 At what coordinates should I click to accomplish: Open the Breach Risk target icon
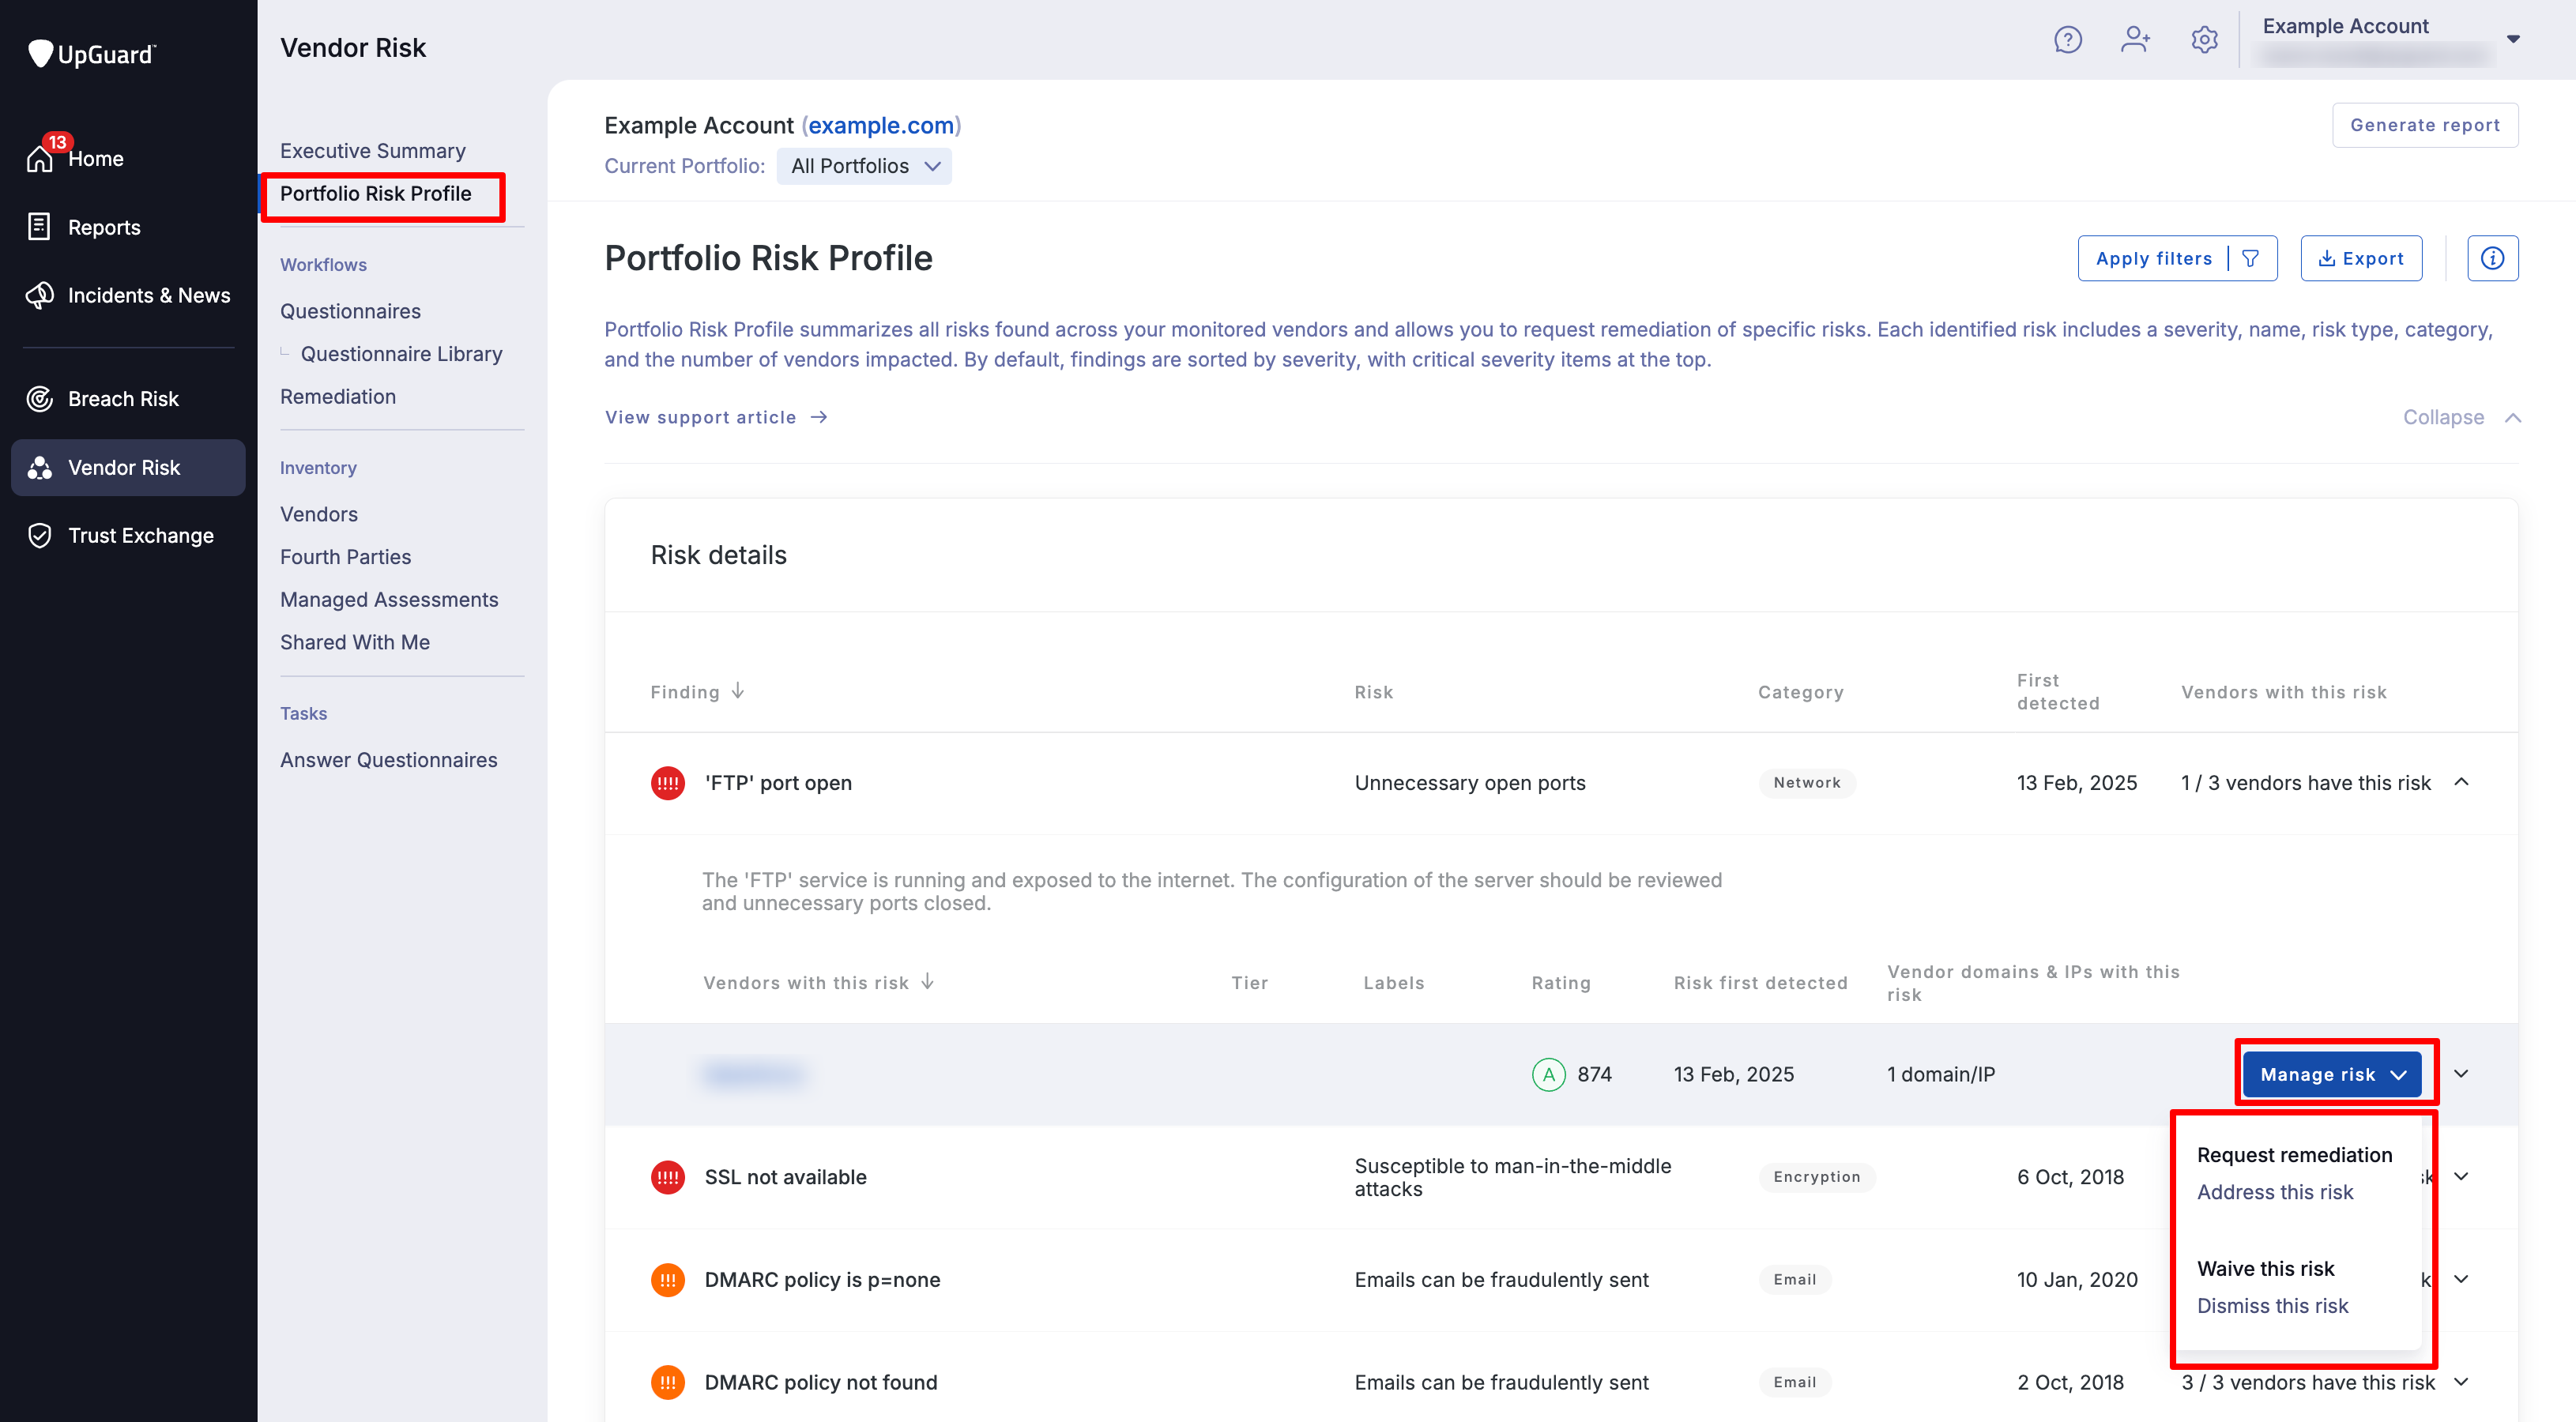pos(39,399)
